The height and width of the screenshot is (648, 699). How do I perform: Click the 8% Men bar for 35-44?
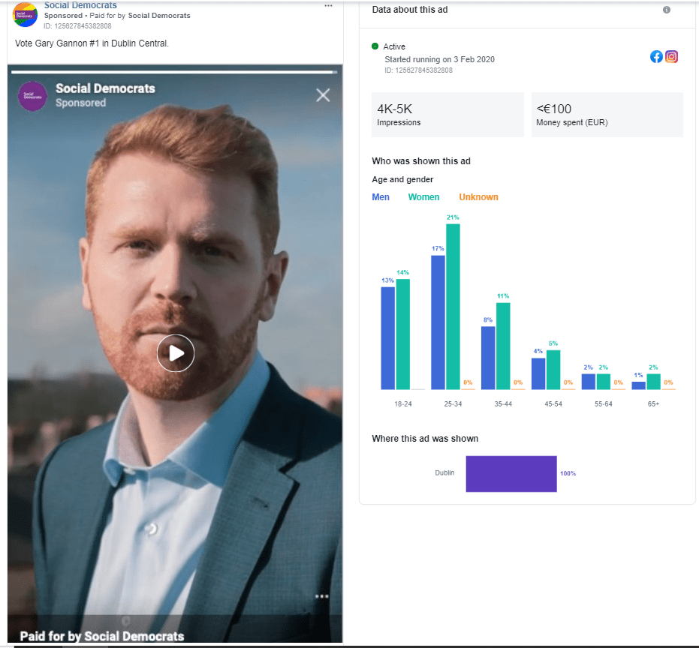[x=488, y=358]
